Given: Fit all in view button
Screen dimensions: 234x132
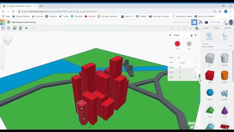Looking at the screenshot, I should click(x=3, y=52).
